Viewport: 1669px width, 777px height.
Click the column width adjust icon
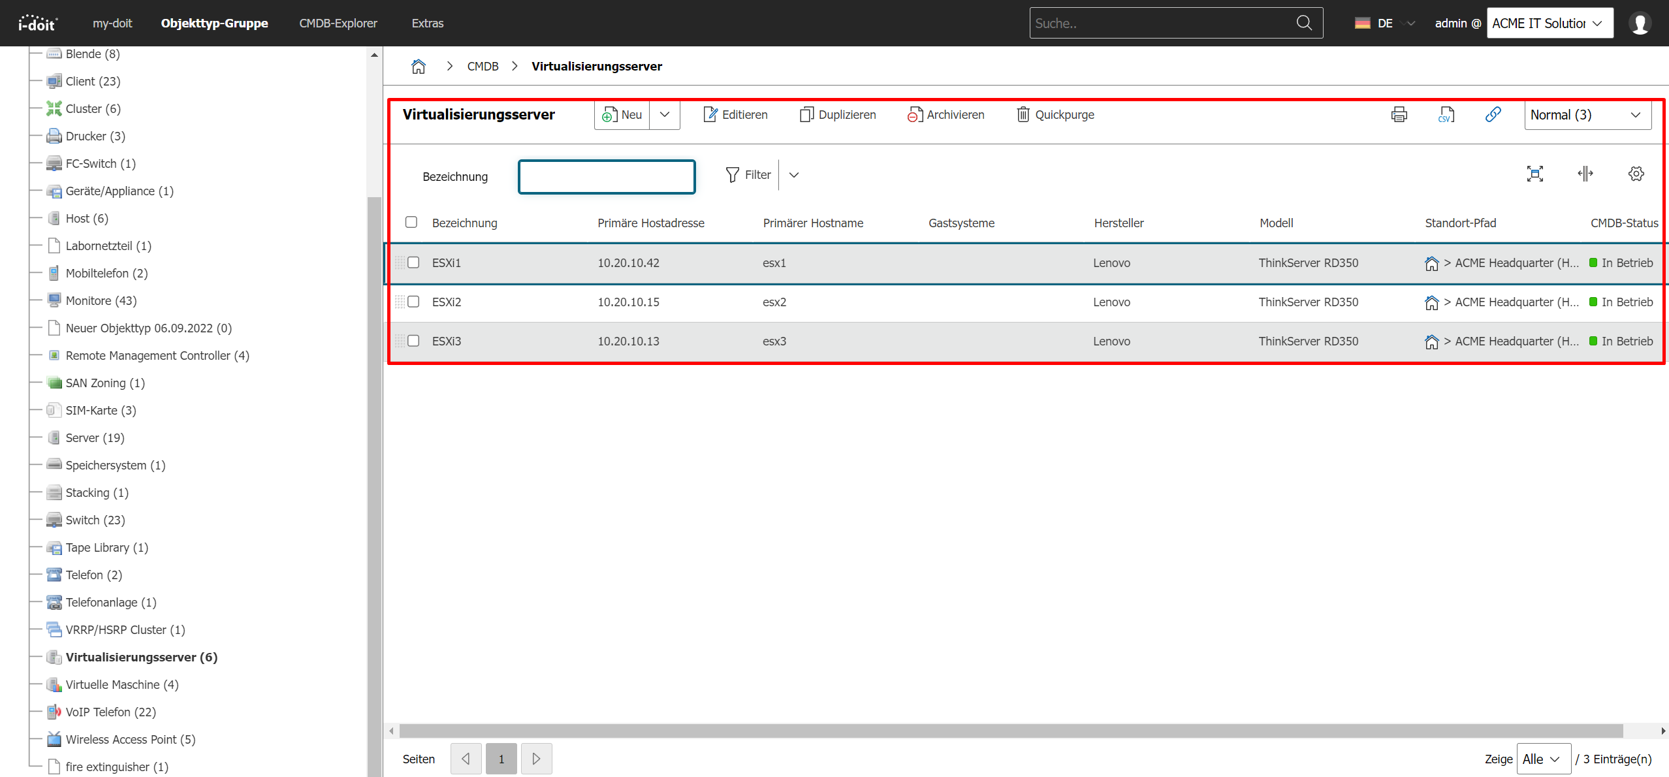click(x=1585, y=174)
